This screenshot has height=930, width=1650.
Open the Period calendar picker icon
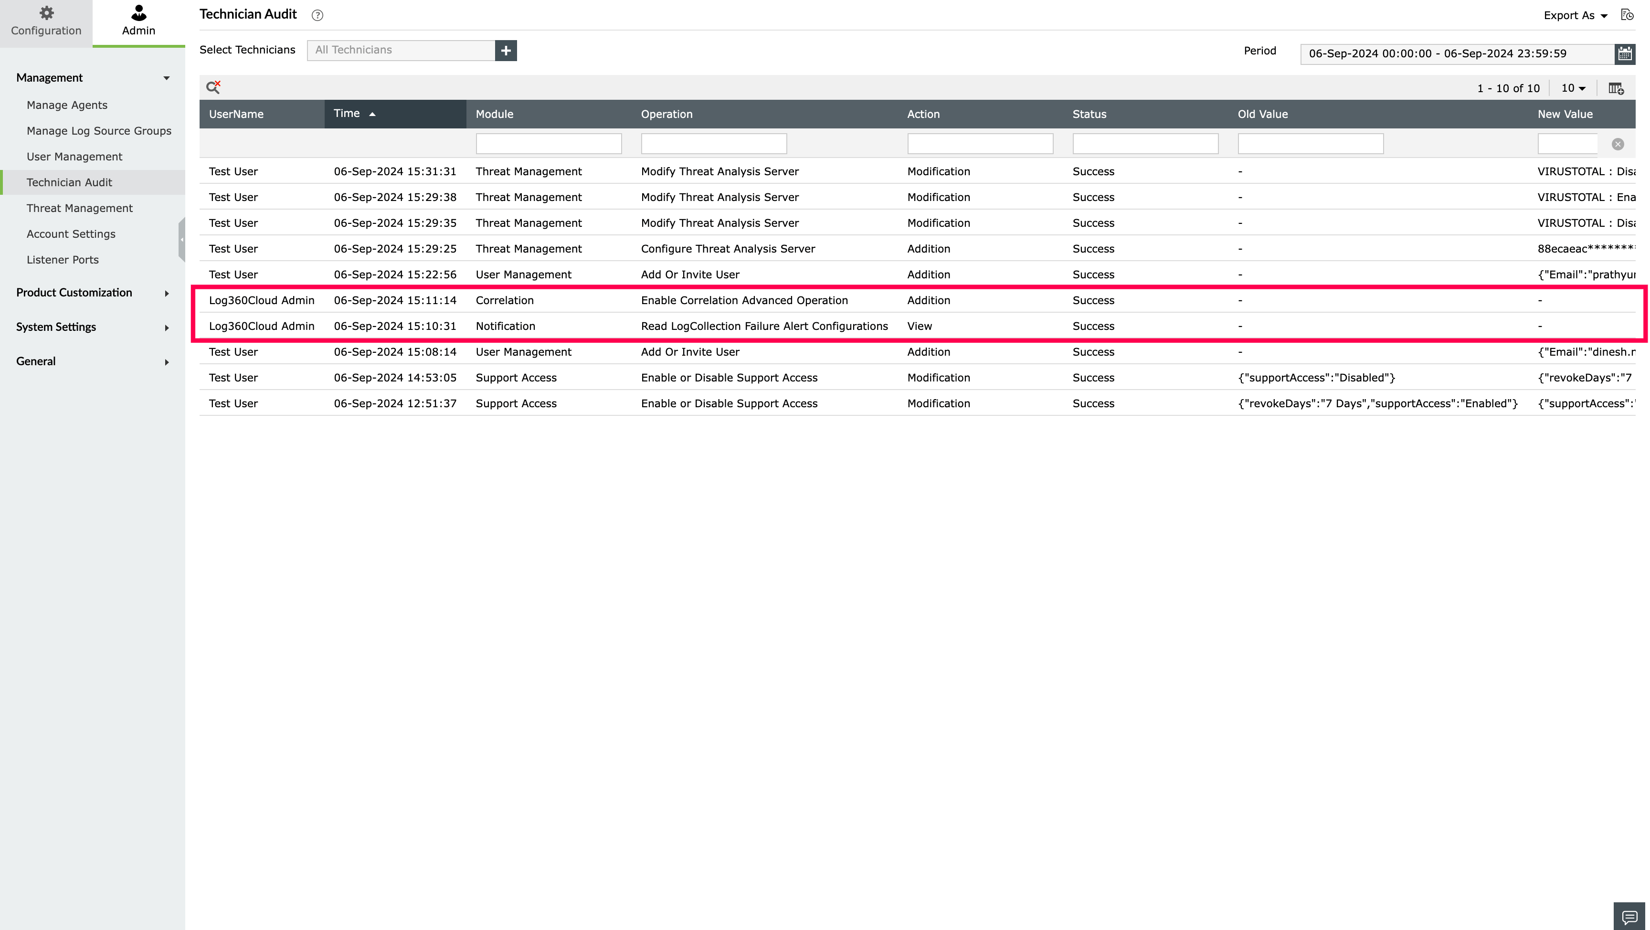(x=1624, y=54)
